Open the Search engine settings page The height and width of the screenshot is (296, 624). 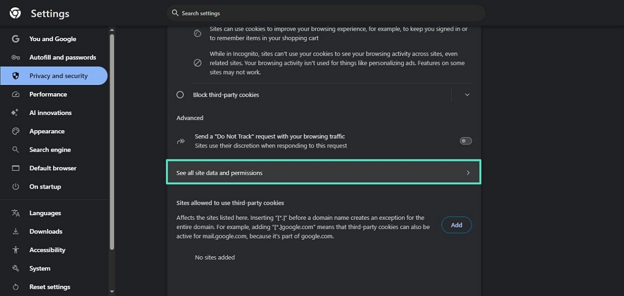(50, 150)
